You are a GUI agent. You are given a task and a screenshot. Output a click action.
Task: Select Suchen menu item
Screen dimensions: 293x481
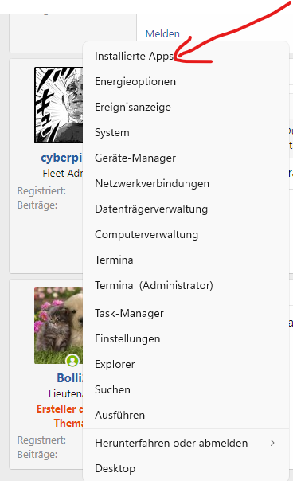coord(186,389)
